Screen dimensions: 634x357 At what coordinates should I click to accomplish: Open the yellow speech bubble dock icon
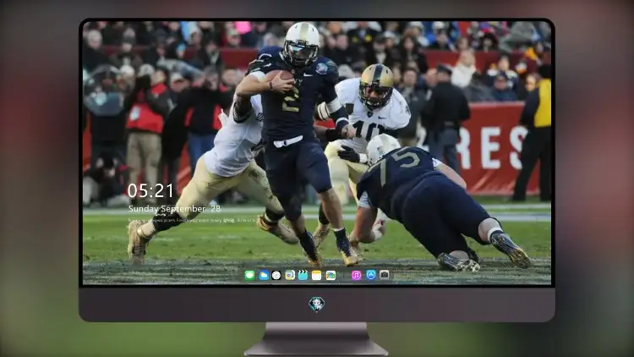coord(290,276)
